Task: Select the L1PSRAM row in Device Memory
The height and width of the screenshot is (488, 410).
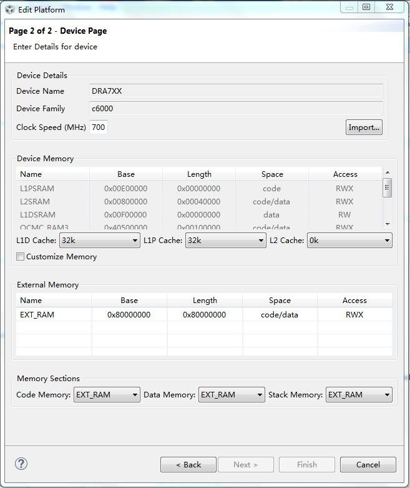Action: point(199,188)
